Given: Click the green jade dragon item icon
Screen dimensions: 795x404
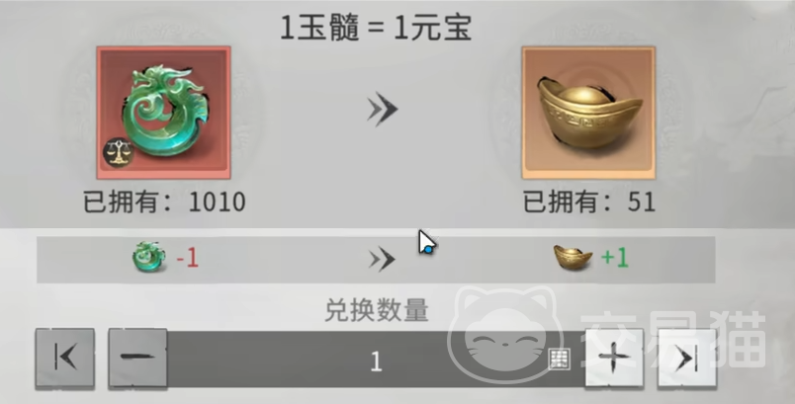Looking at the screenshot, I should [x=164, y=113].
